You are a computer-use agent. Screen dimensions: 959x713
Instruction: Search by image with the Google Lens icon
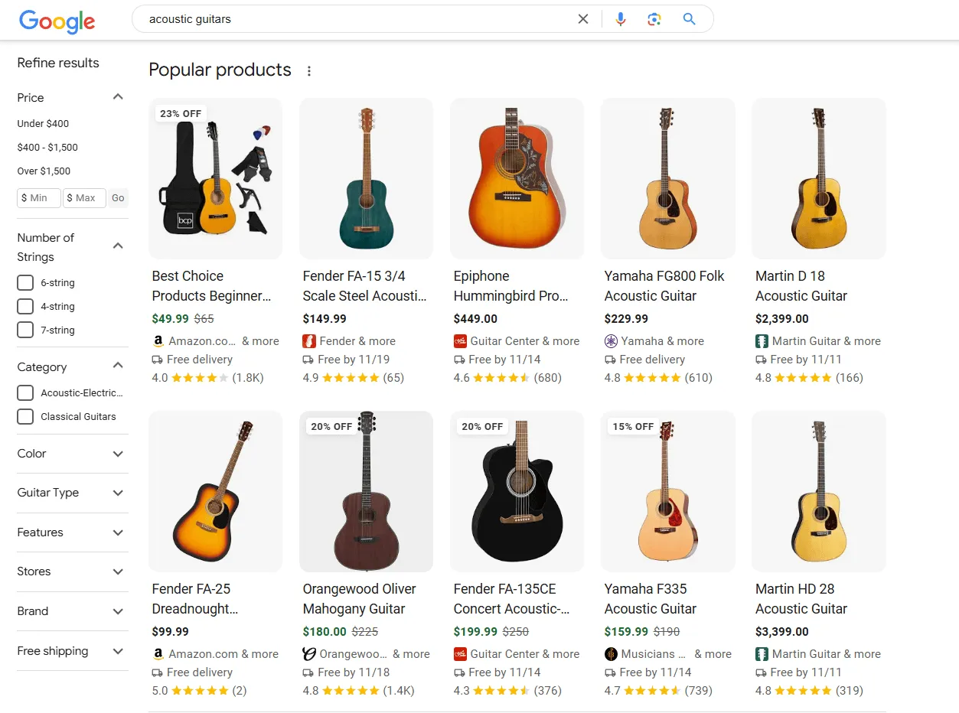(x=654, y=18)
